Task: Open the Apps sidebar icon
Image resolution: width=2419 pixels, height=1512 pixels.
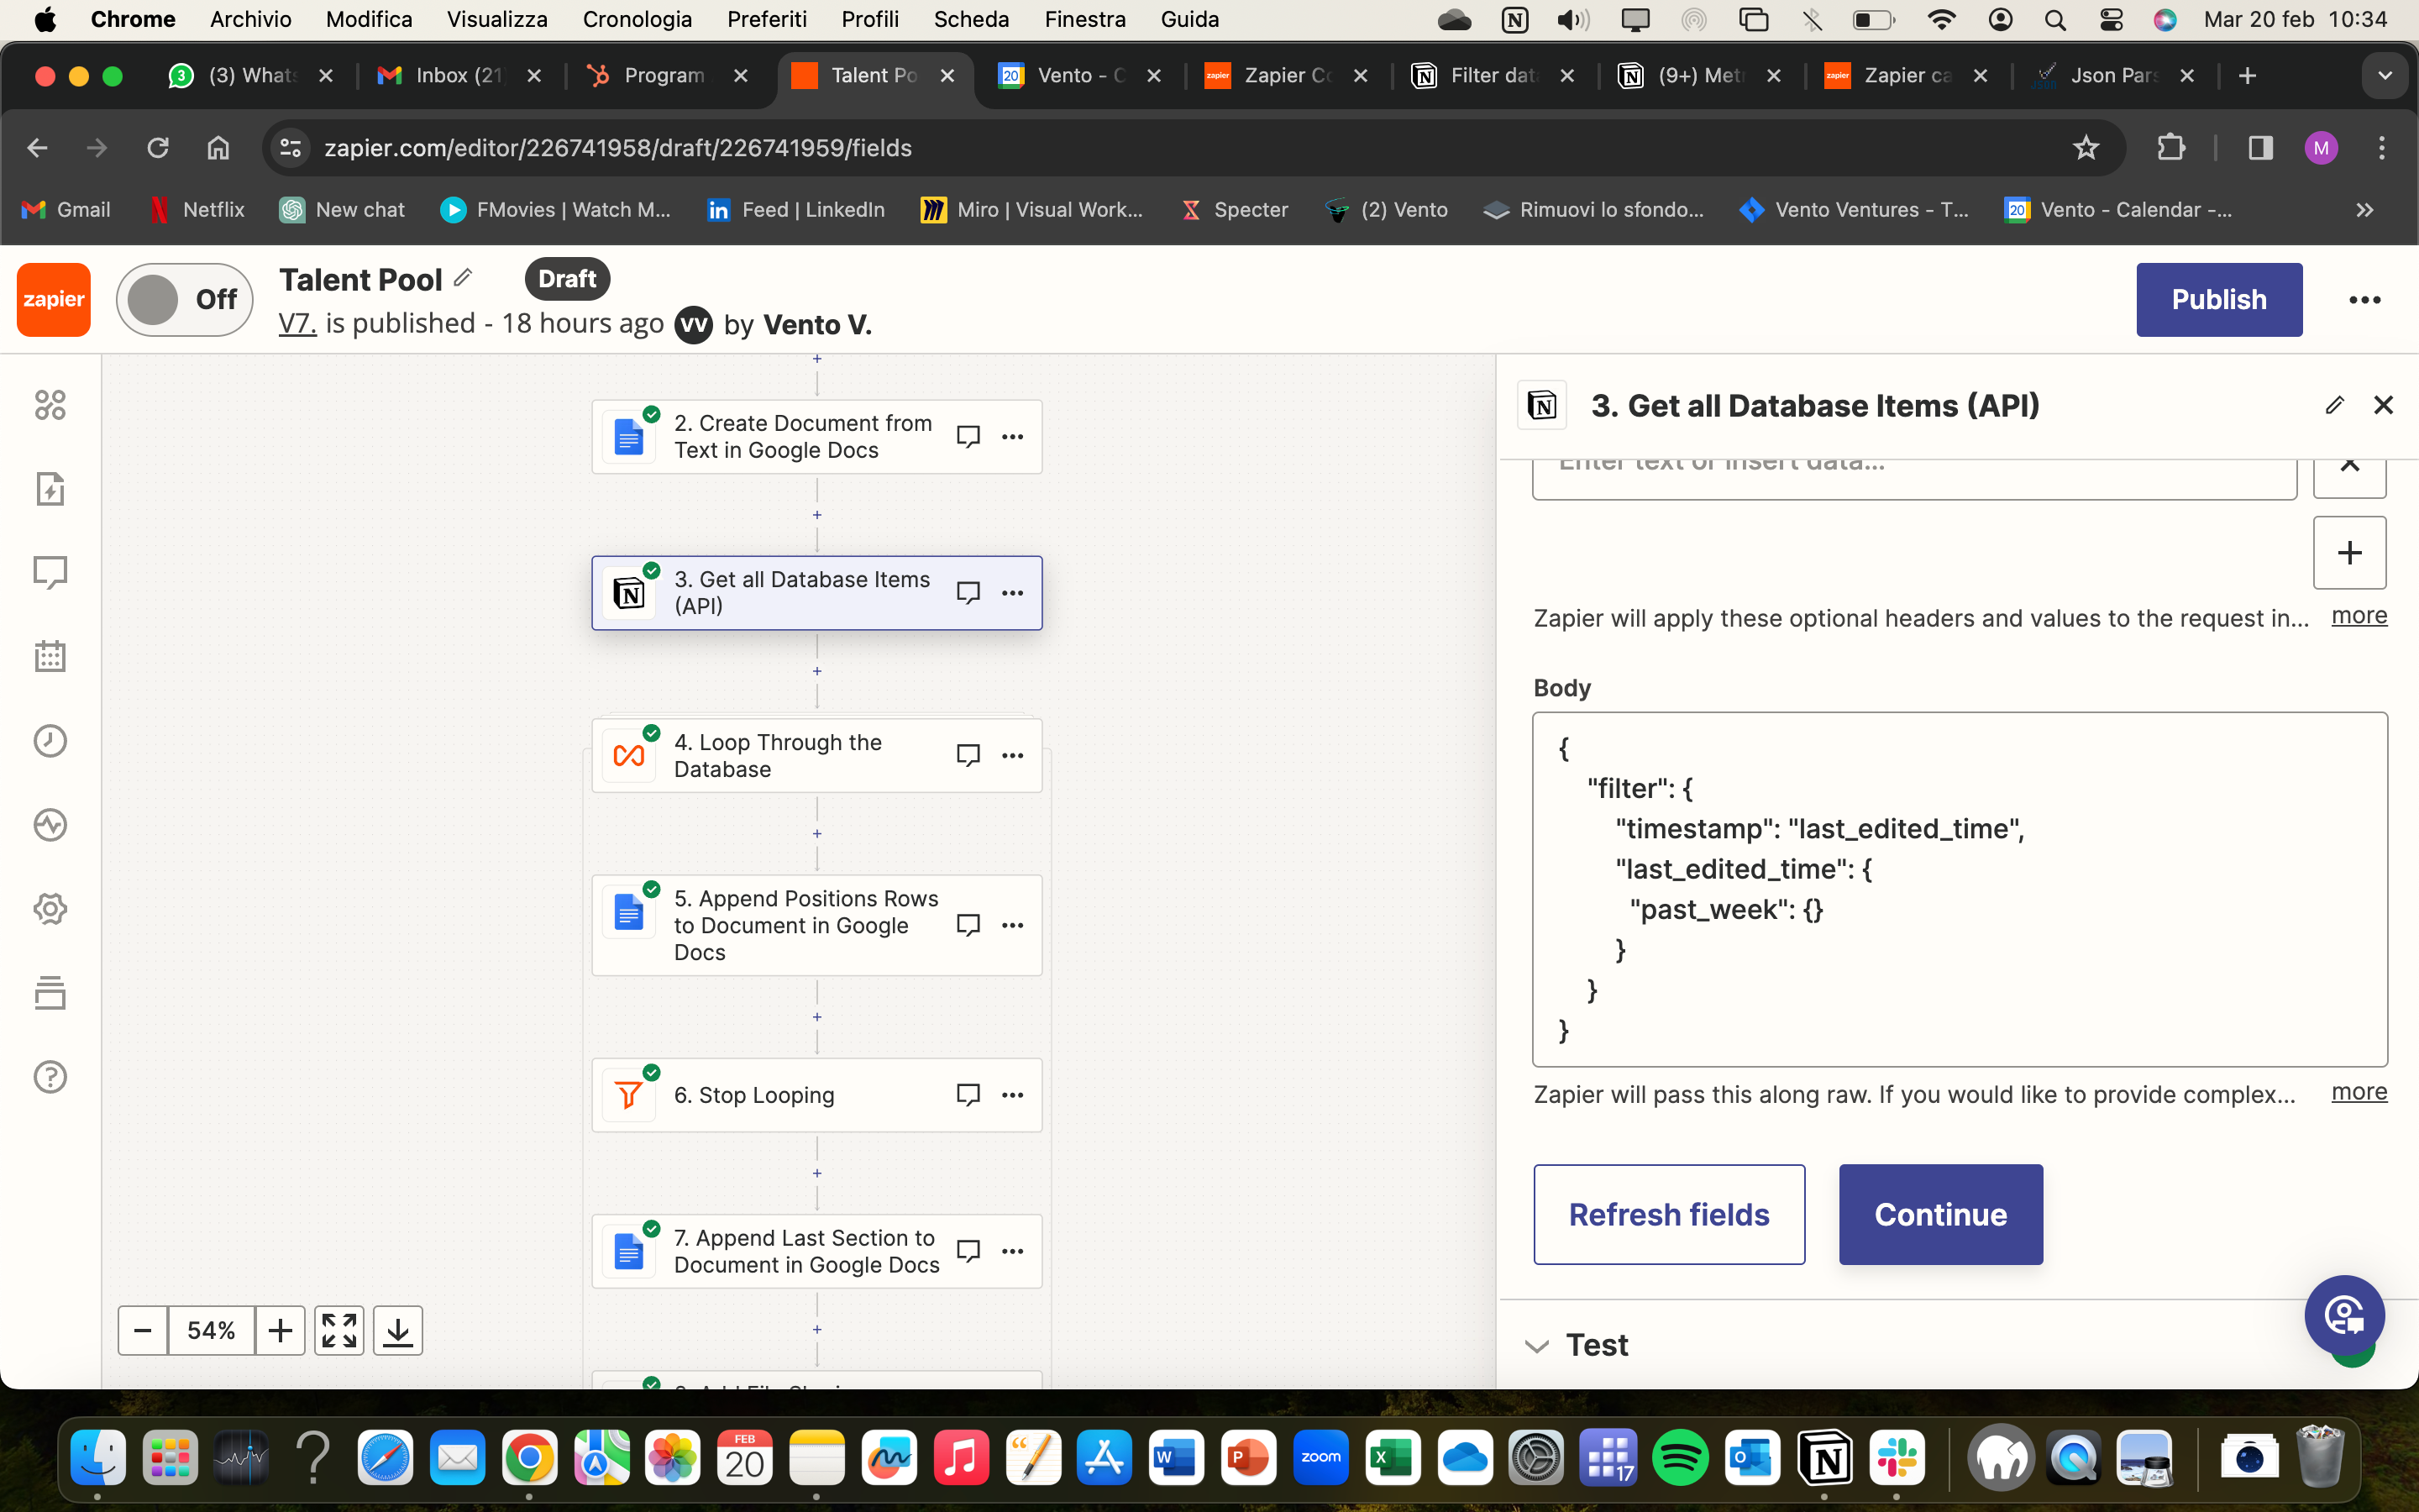Action: tap(50, 405)
